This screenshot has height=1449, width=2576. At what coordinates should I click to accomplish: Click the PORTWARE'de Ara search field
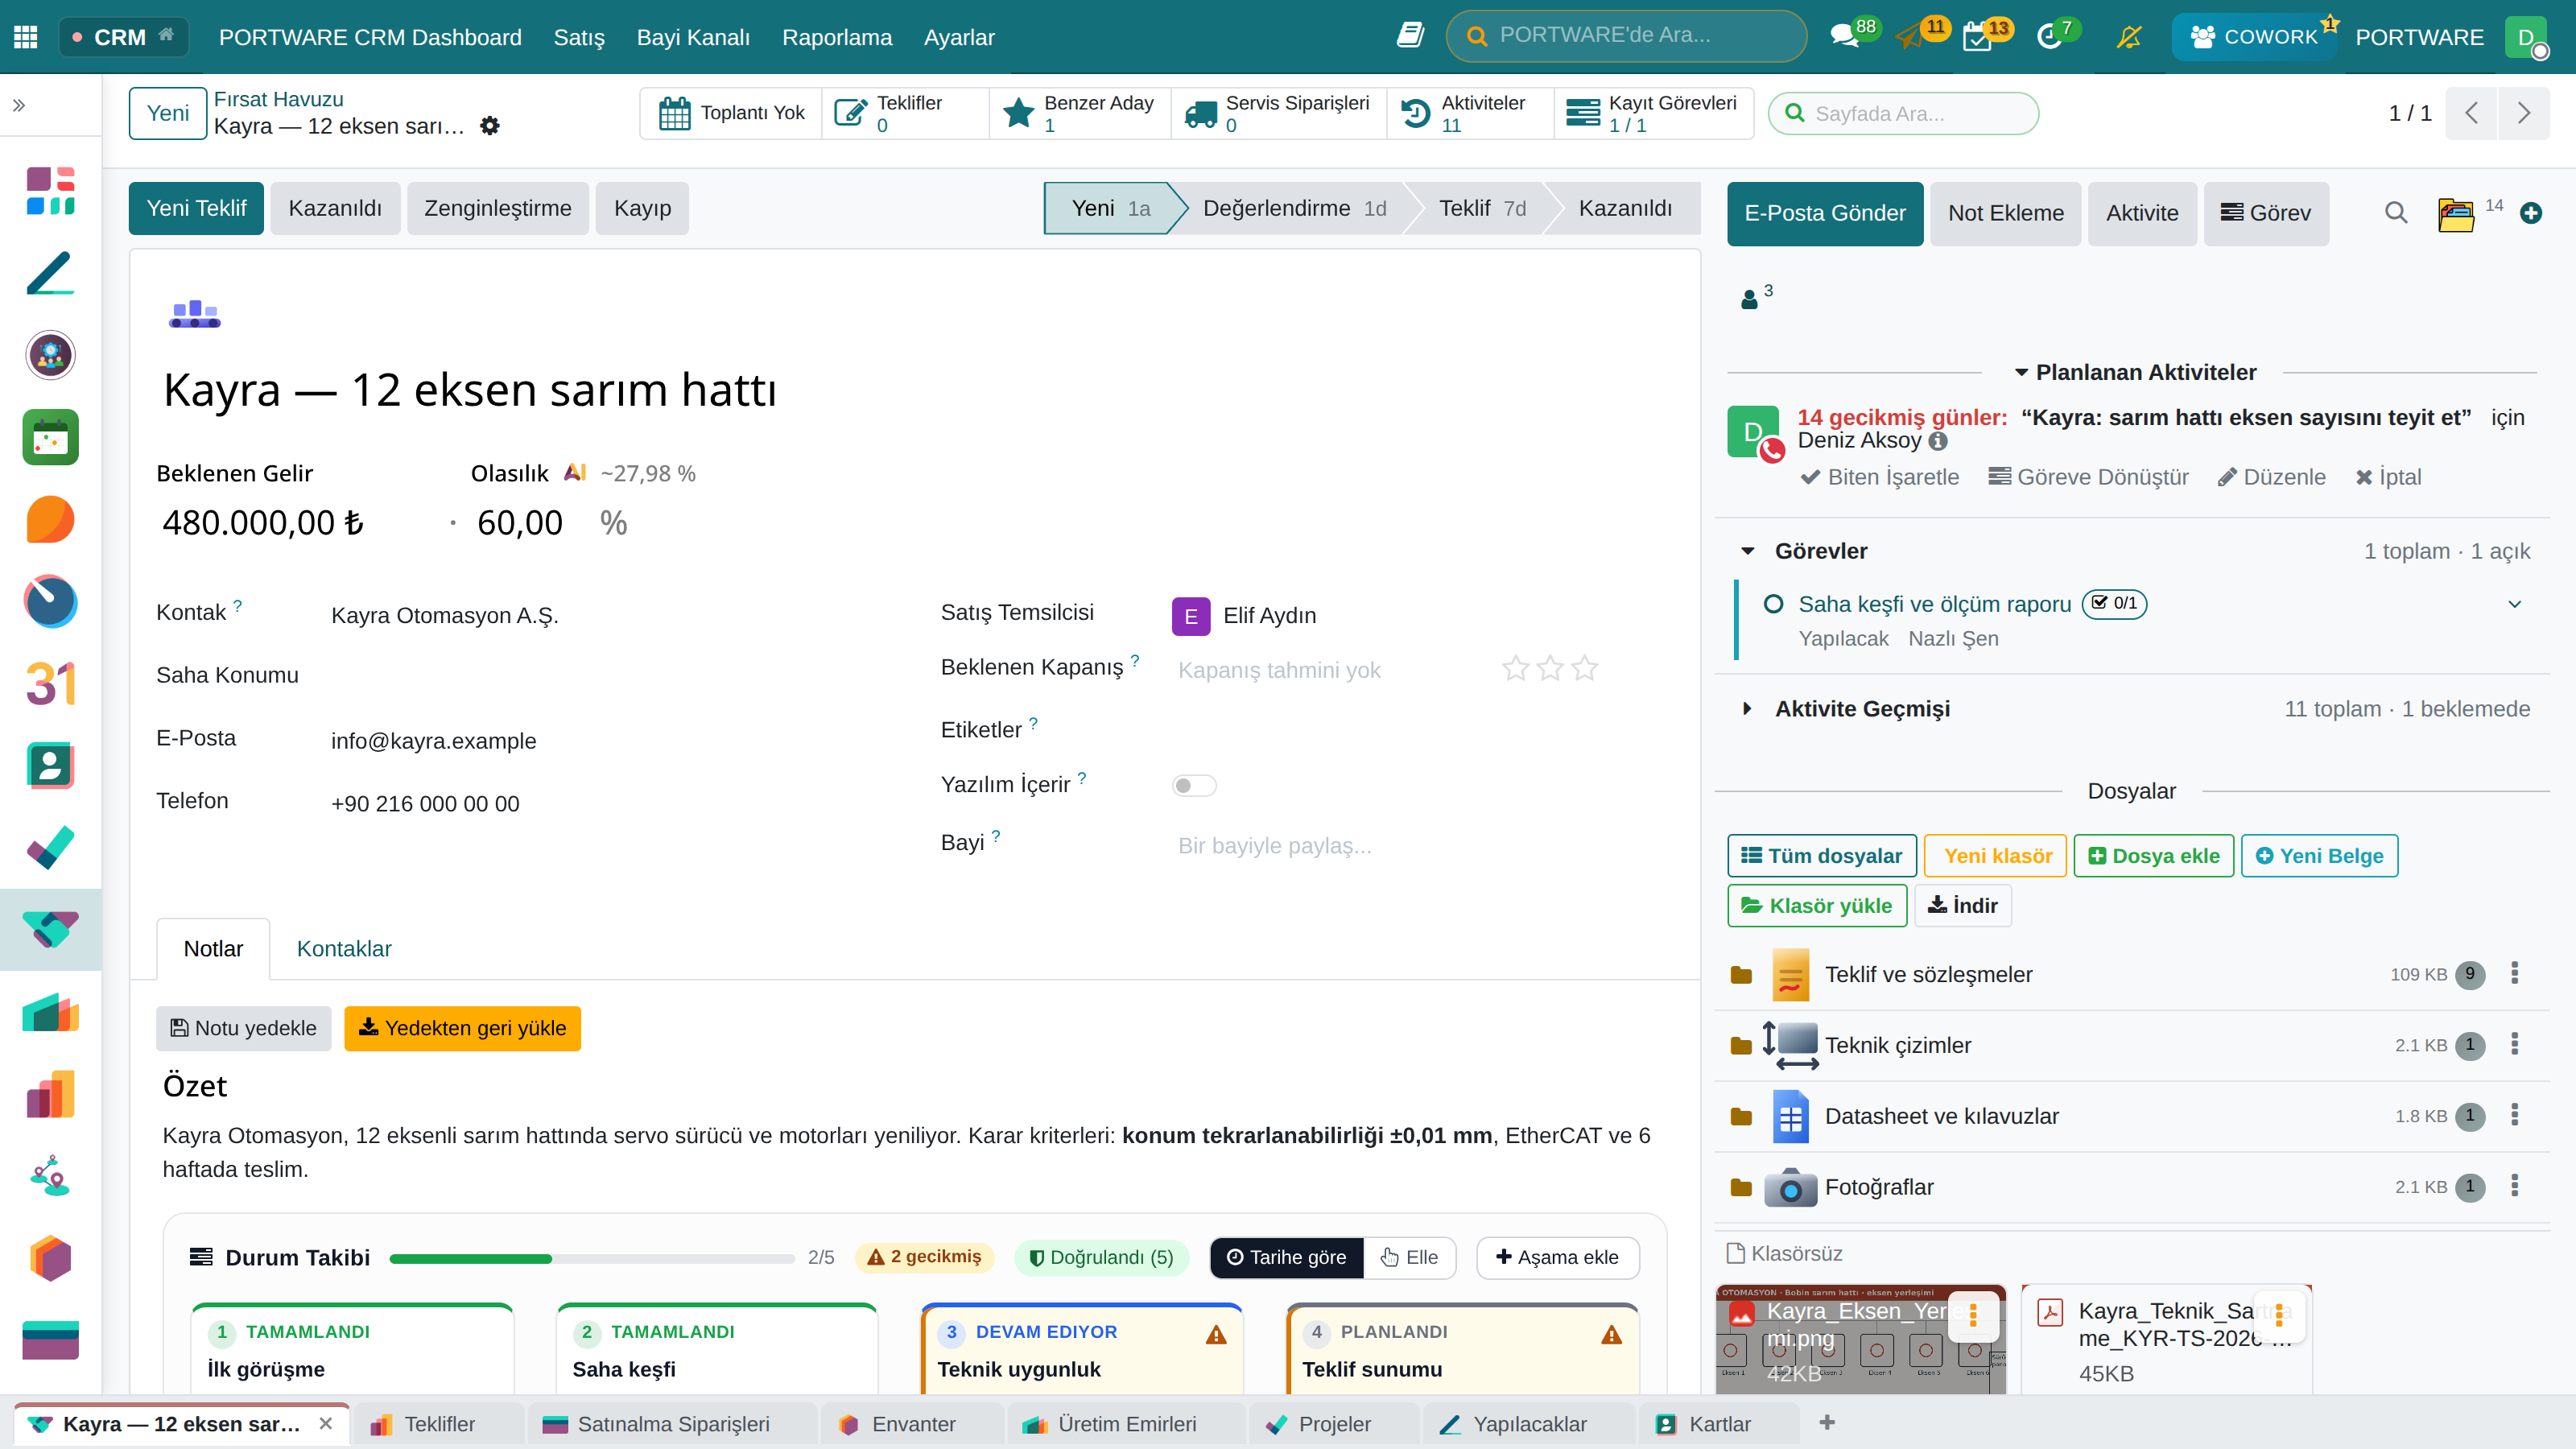1626,36
